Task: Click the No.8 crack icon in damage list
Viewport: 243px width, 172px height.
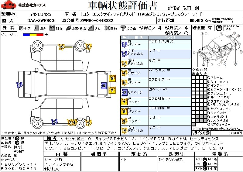Action: pyautogui.click(x=124, y=111)
